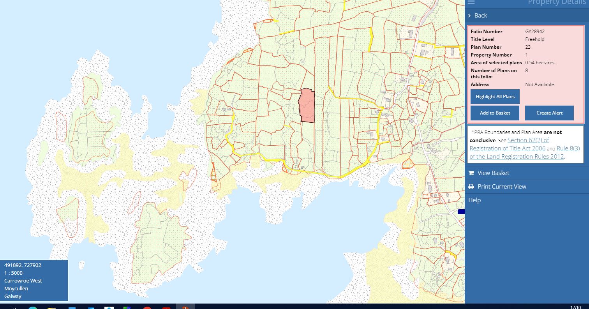Open the Help menu entry
The image size is (589, 309).
474,200
